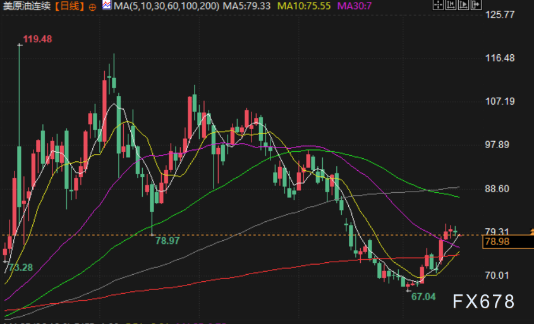Click the crosshair cursor icon in top toolbar

point(438,5)
